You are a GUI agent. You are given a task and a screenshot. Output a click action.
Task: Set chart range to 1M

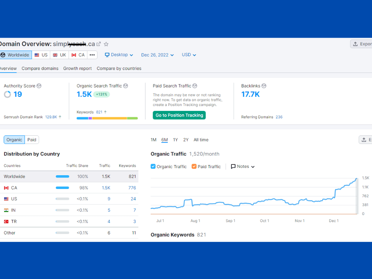pyautogui.click(x=154, y=140)
